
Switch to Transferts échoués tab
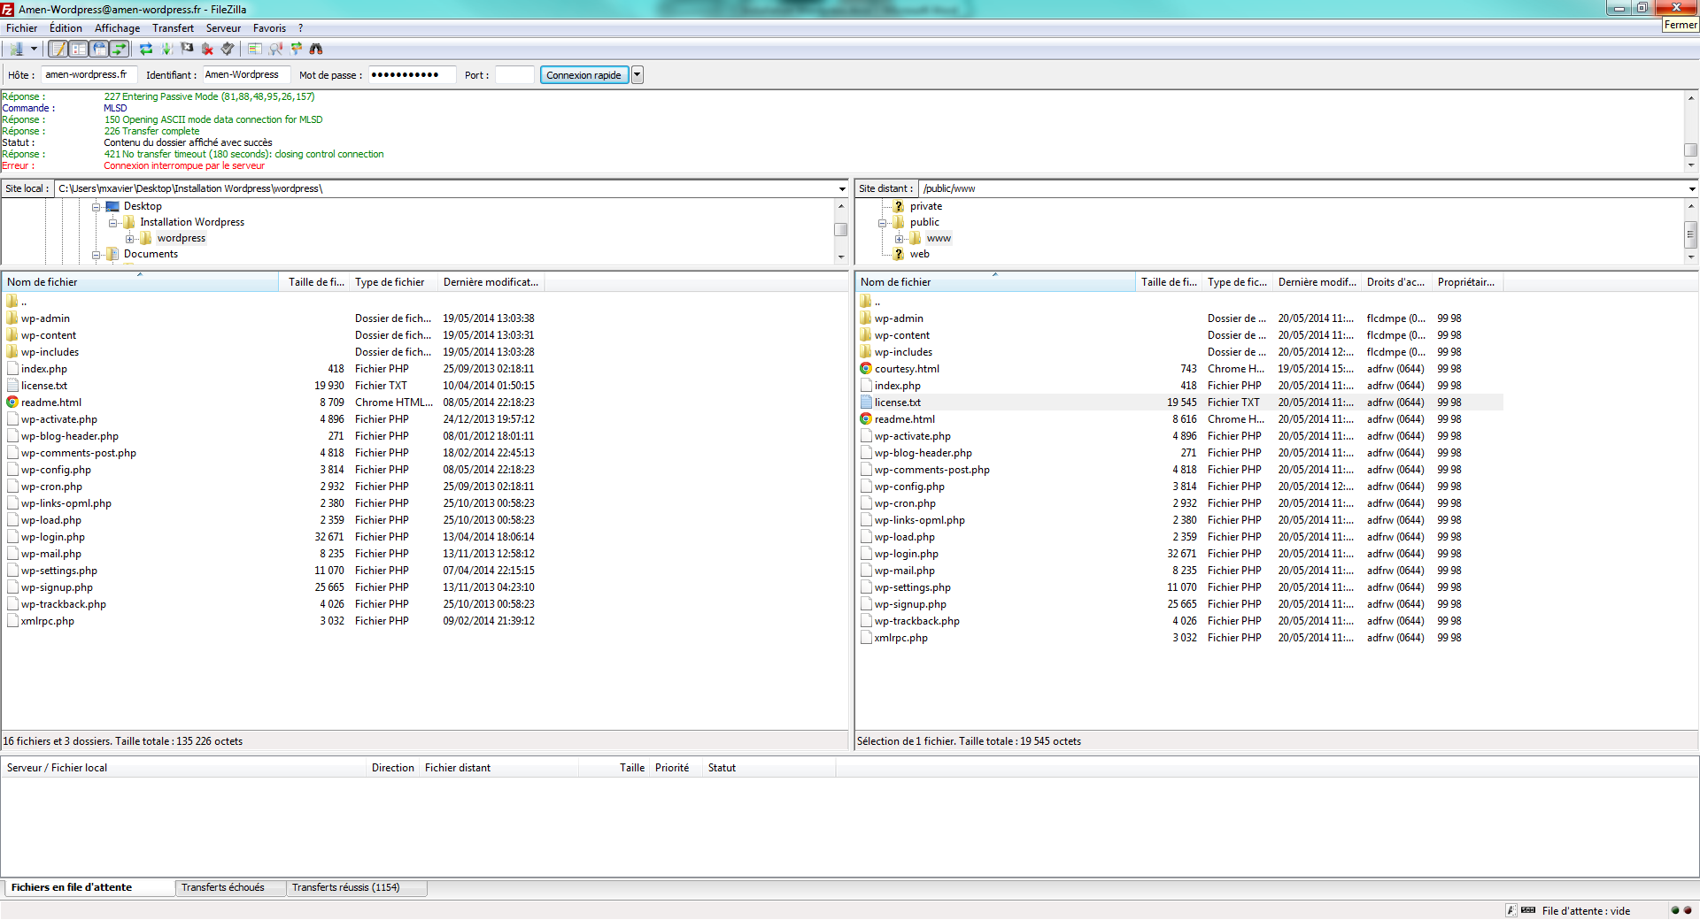click(x=230, y=887)
